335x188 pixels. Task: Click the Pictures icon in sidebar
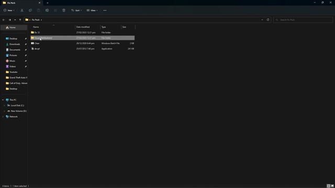7,55
